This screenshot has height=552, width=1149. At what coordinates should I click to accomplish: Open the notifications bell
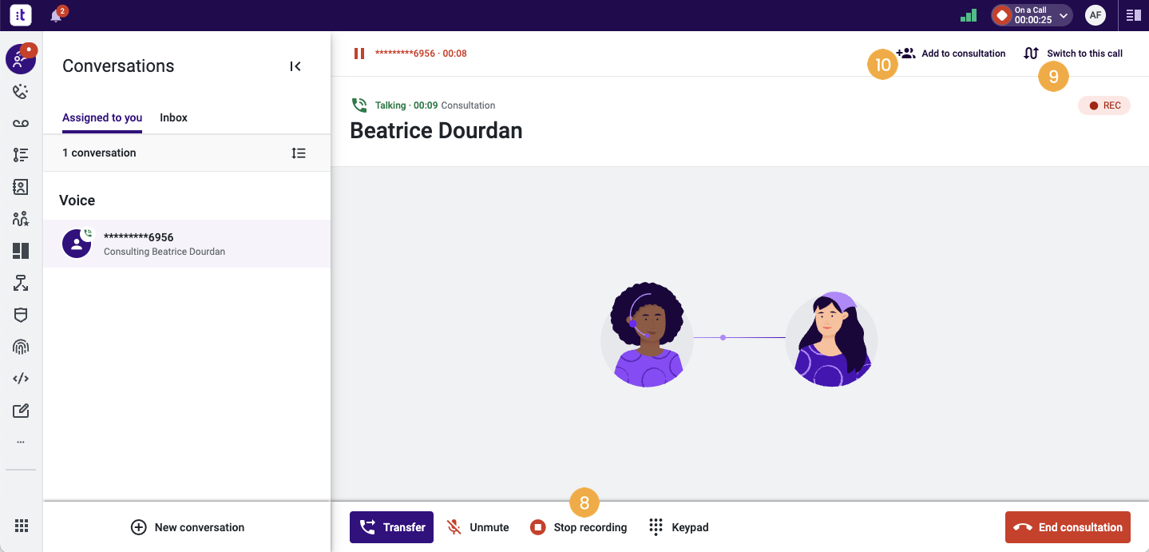(56, 15)
